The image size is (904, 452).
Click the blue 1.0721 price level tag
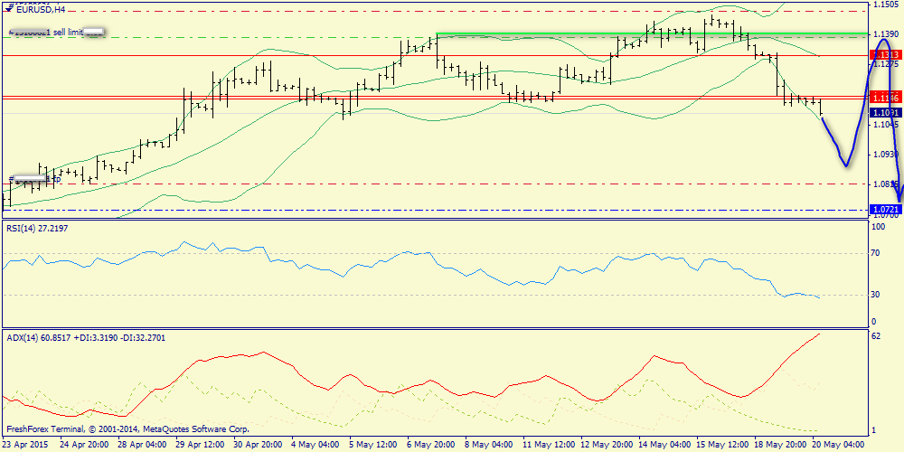click(x=885, y=210)
